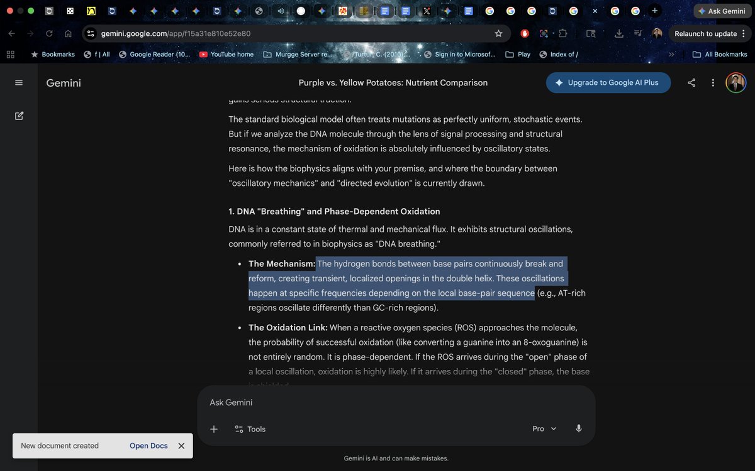Click the bold text The Oxidation Link:

coord(288,328)
